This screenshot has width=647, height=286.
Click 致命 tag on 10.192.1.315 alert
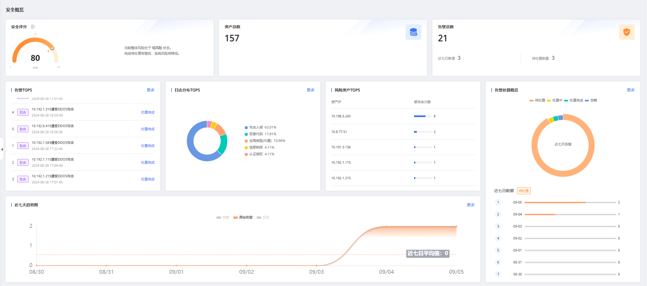click(x=23, y=112)
